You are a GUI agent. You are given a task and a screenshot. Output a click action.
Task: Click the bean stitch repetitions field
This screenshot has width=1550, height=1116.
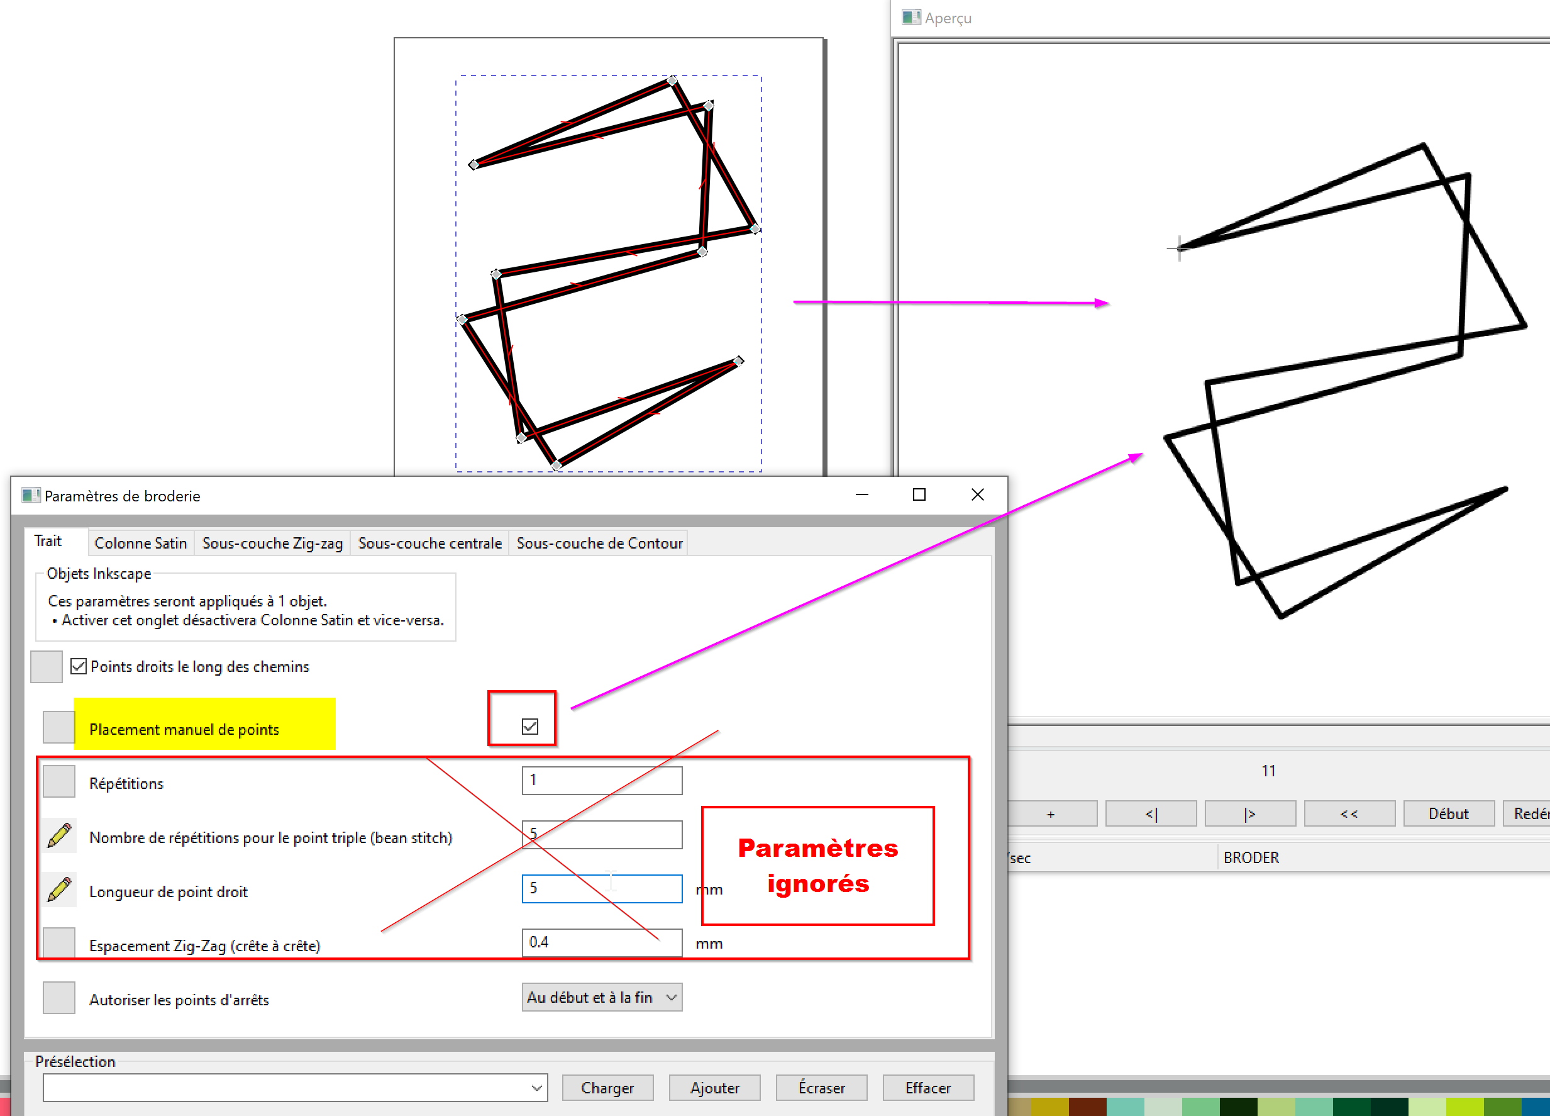[602, 834]
